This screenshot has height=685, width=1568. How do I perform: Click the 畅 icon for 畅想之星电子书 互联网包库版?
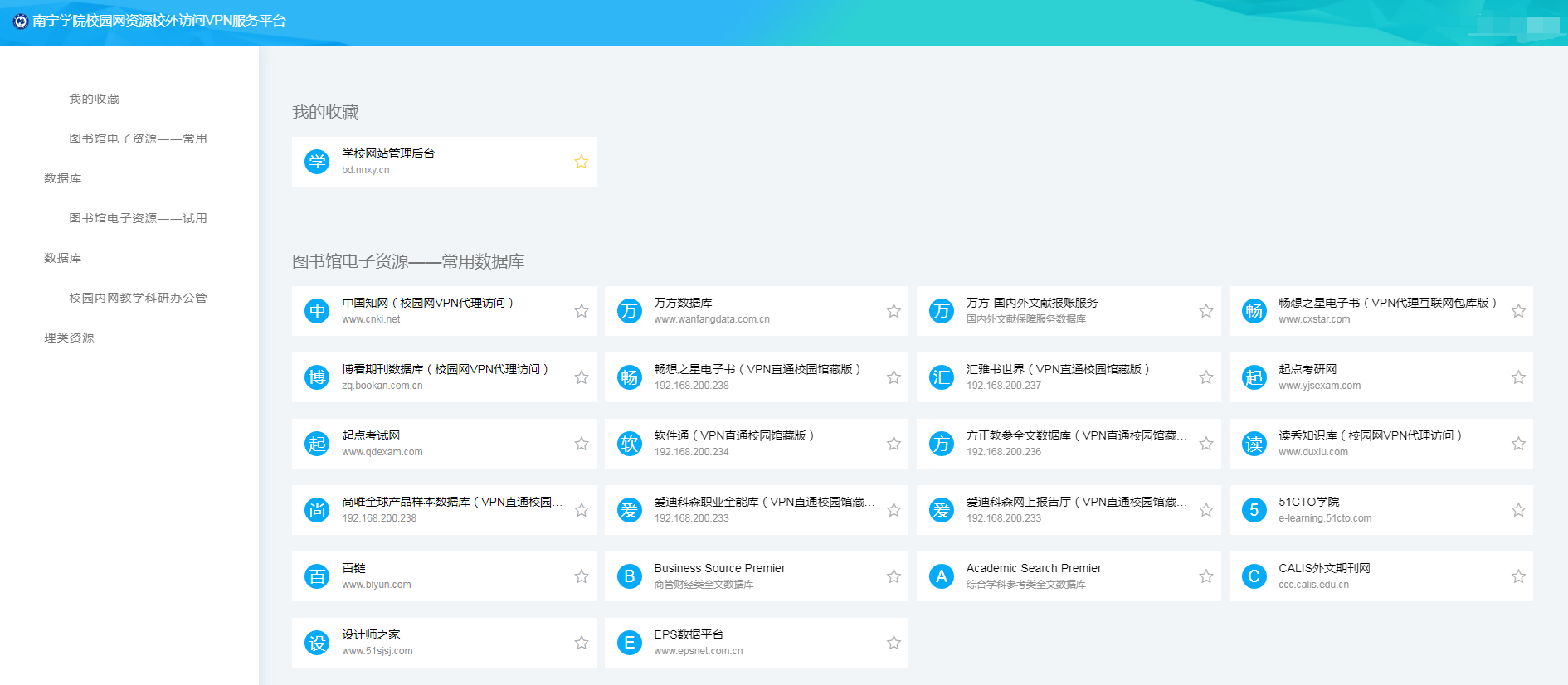coord(1254,311)
